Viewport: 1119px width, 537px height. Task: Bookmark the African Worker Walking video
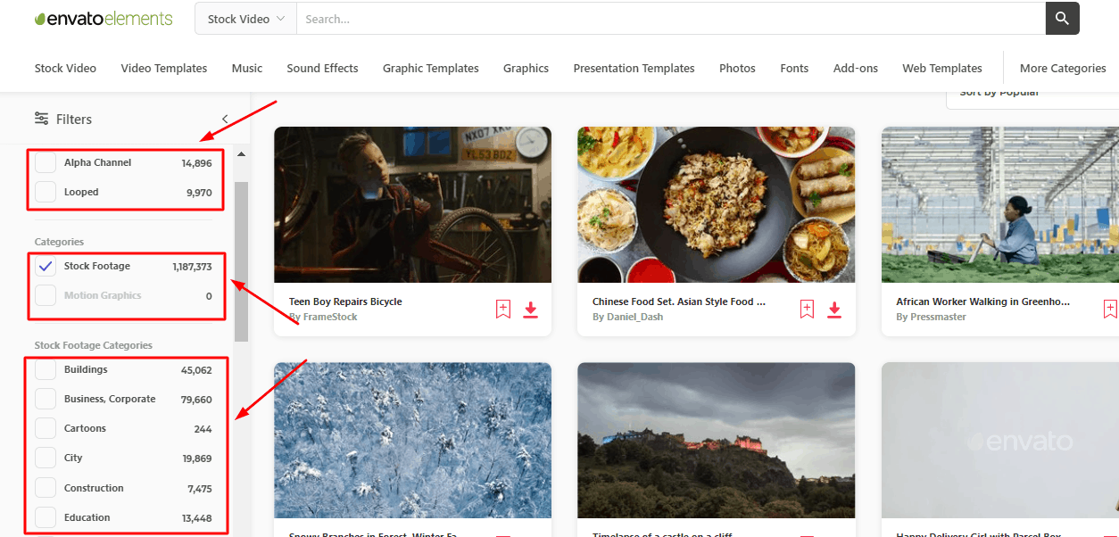[1110, 310]
